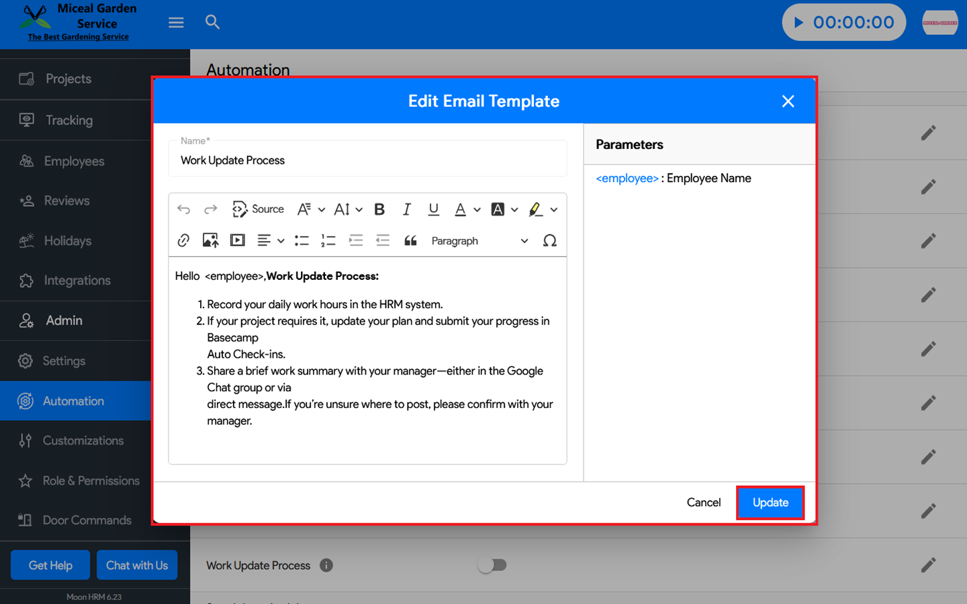Screen dimensions: 967x604
Task: Toggle Source editing mode
Action: pyautogui.click(x=258, y=209)
